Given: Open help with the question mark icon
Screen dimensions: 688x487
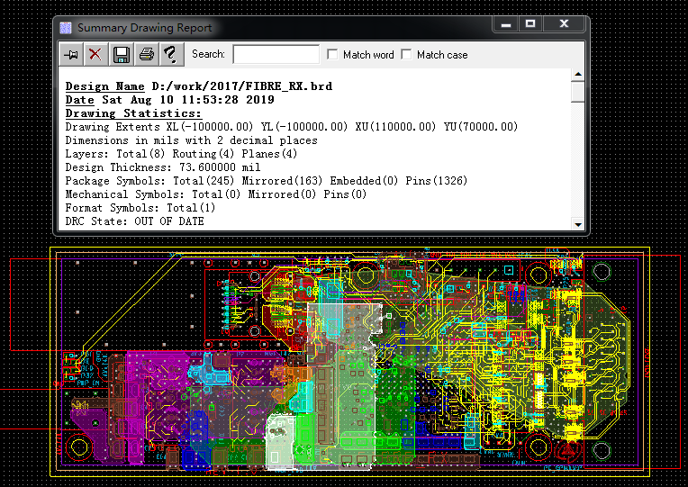Looking at the screenshot, I should (170, 55).
